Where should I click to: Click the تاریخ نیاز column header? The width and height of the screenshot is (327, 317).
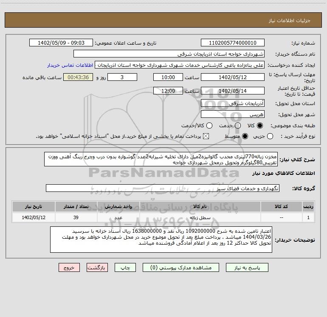click(34, 206)
